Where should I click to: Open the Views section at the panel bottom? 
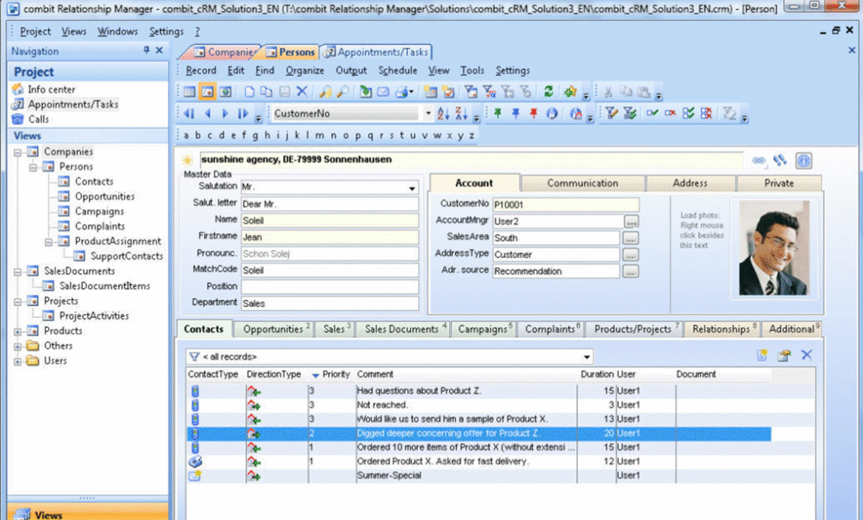click(88, 513)
